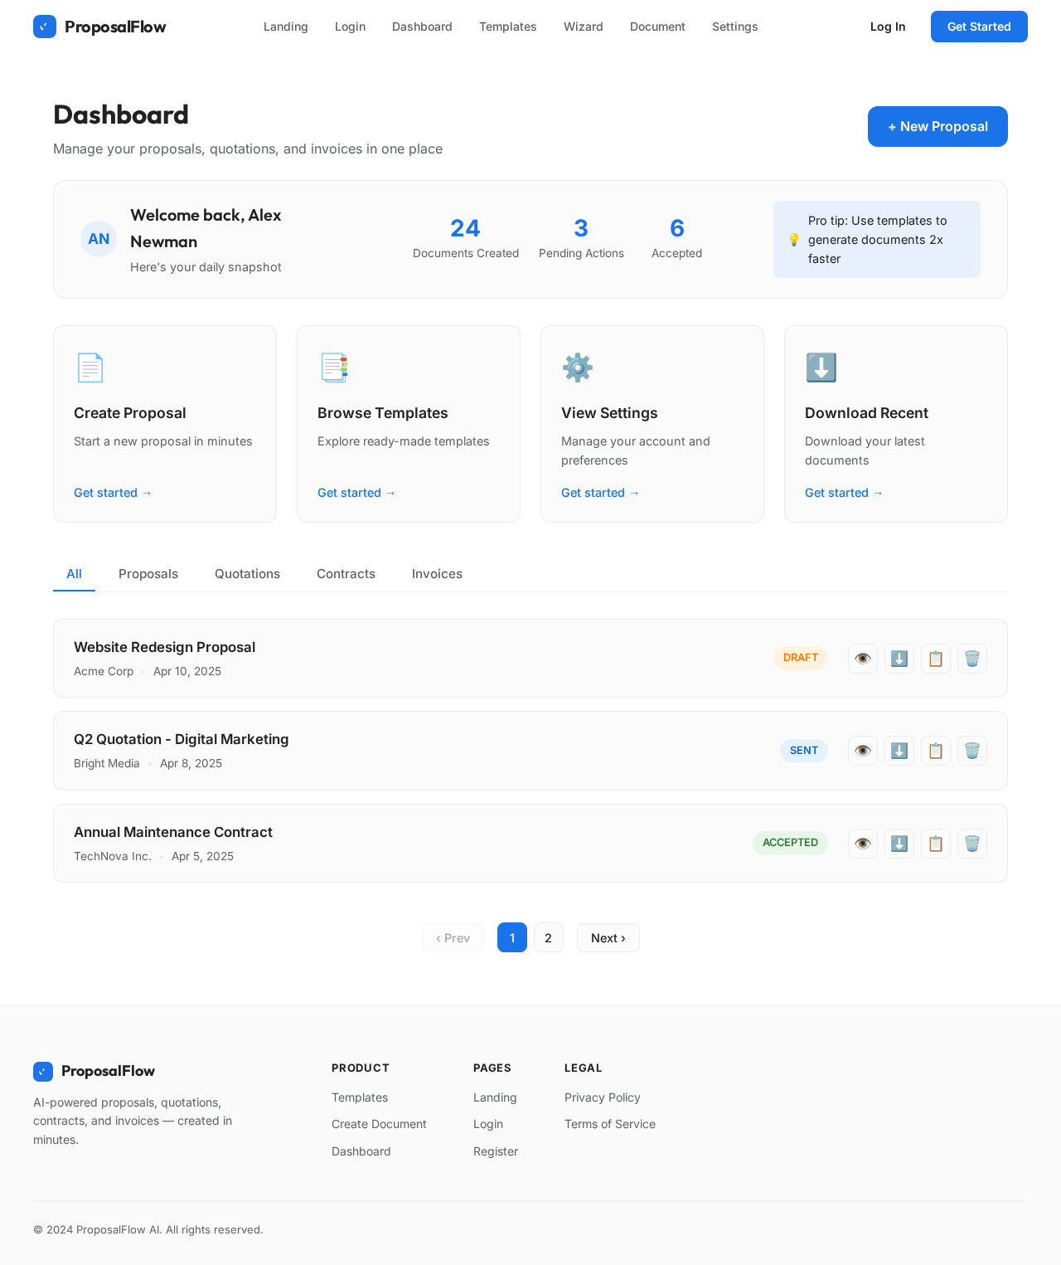This screenshot has width=1061, height=1265.
Task: Open Settings in the top navigation
Action: (734, 27)
